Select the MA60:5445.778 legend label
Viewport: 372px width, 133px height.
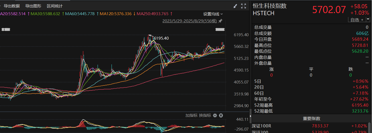[80, 14]
